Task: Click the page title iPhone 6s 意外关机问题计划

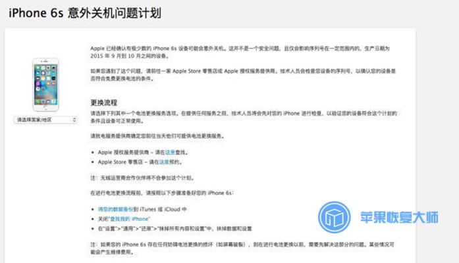Action: tap(85, 13)
